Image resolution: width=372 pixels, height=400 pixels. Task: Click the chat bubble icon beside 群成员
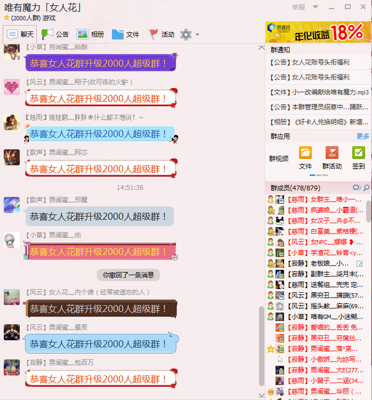357,188
